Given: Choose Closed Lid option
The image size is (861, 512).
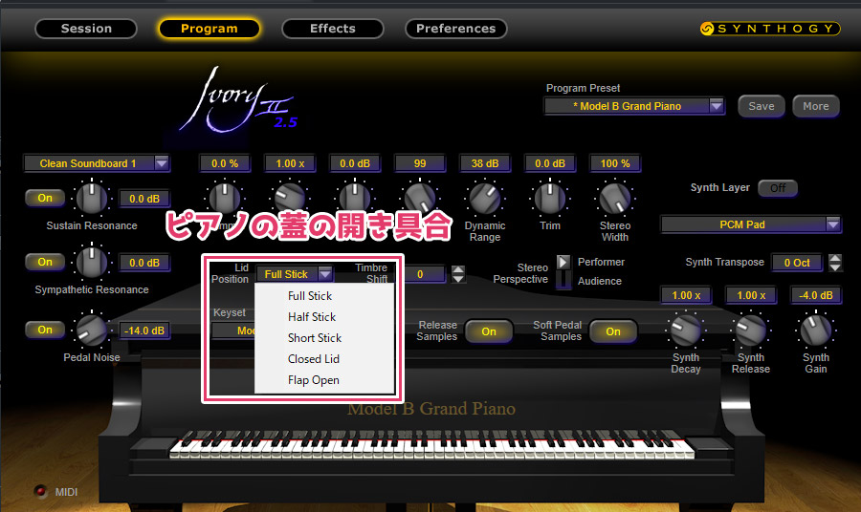Looking at the screenshot, I should click(x=314, y=359).
